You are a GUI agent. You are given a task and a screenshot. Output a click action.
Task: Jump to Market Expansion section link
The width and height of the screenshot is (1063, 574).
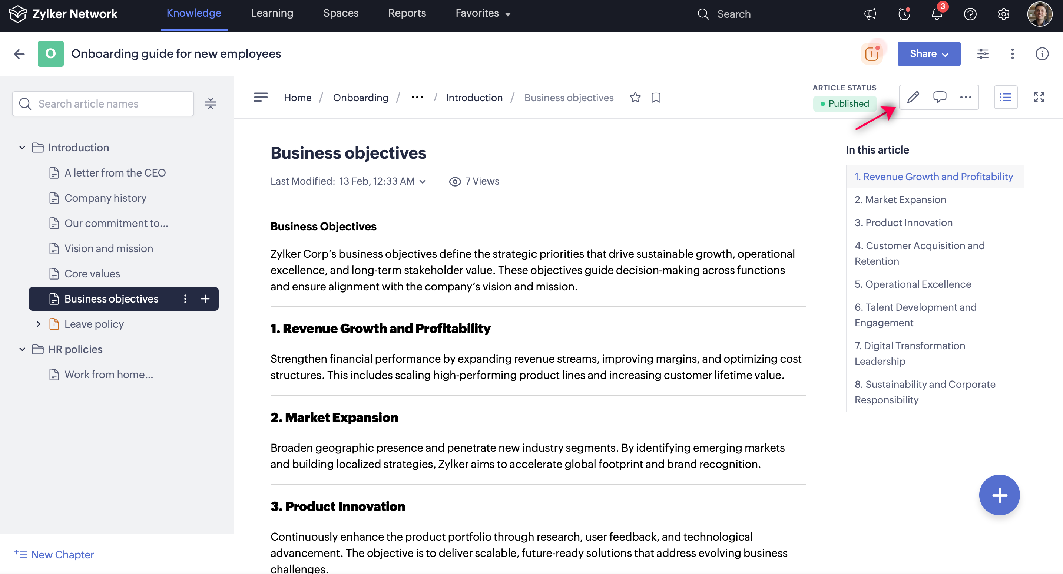pos(900,200)
